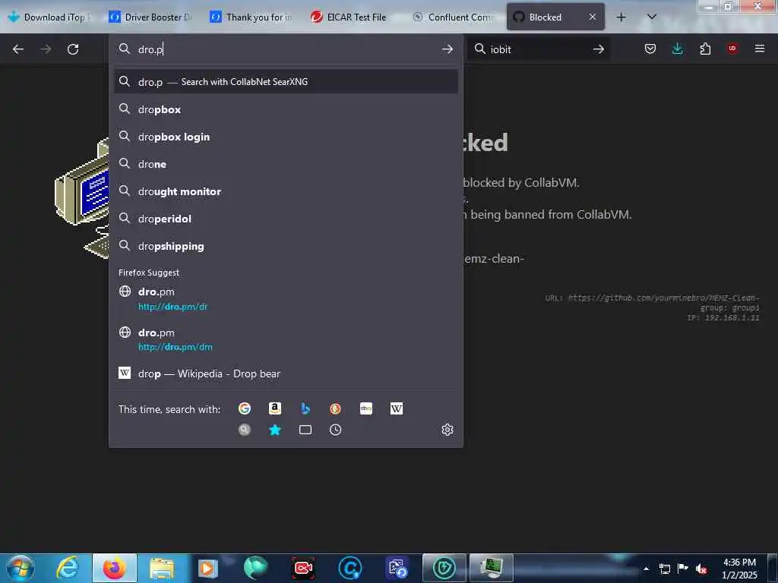The image size is (778, 583).
Task: Open the computer monitor taskbar icon
Action: [492, 568]
